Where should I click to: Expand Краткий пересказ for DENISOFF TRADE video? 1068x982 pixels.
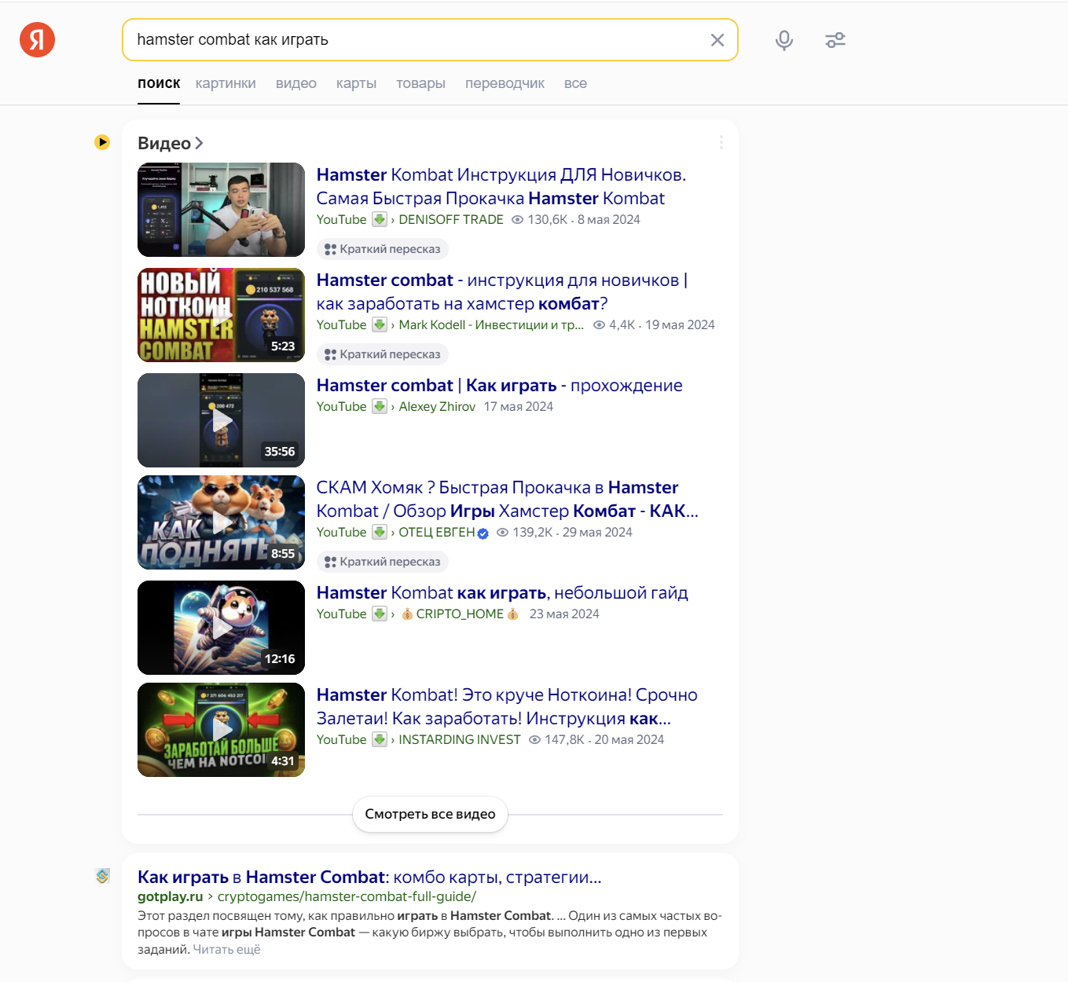(383, 249)
